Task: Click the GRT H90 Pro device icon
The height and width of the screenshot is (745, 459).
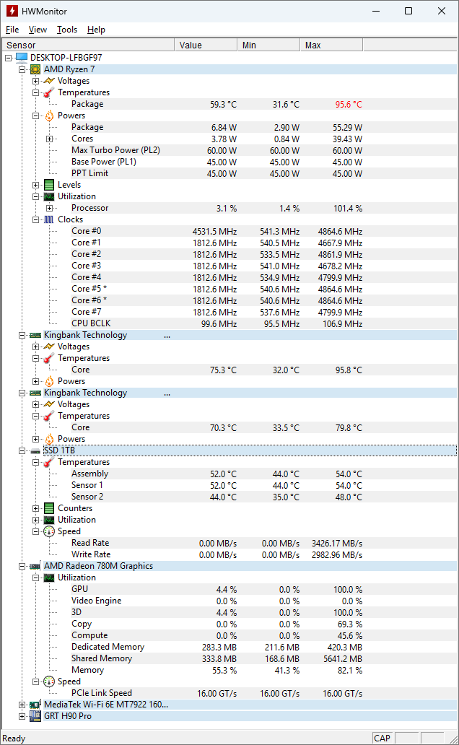Action: (x=35, y=716)
